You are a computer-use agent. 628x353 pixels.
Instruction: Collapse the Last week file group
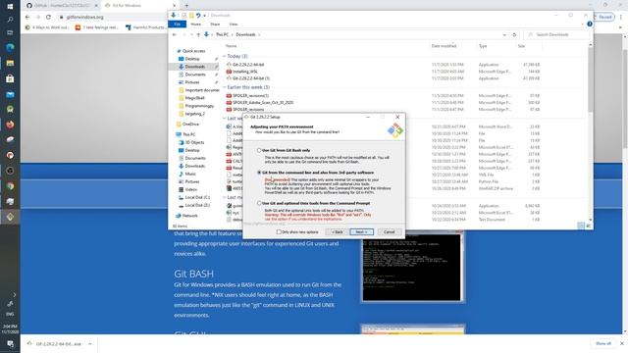click(x=225, y=118)
